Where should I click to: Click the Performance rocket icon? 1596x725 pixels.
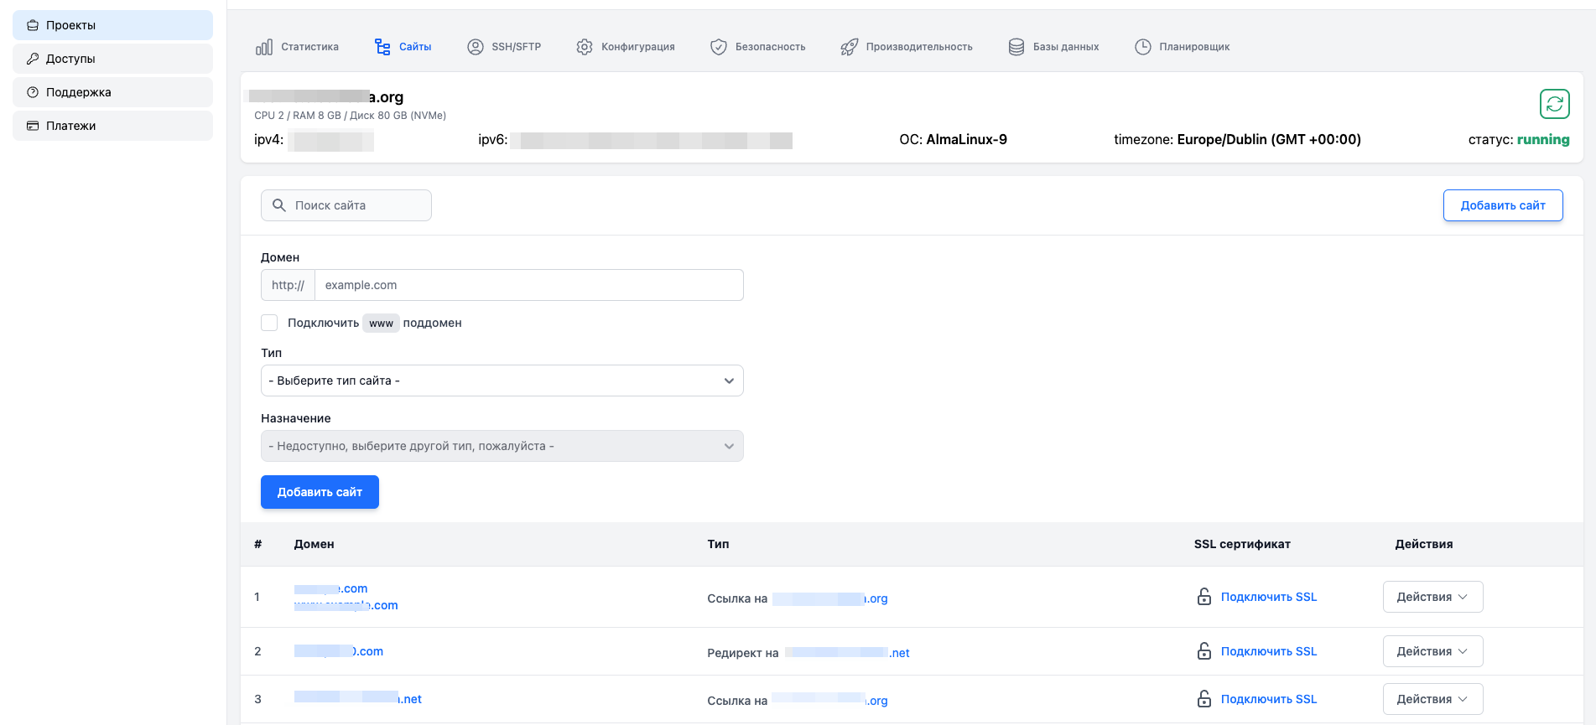click(x=850, y=47)
